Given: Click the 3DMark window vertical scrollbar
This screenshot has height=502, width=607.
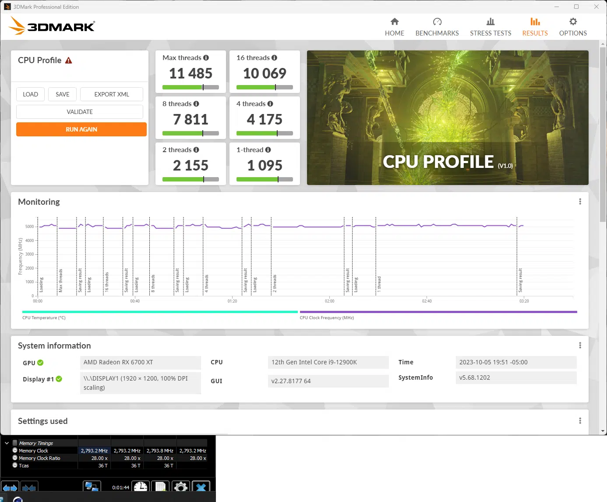Looking at the screenshot, I should click(x=603, y=134).
